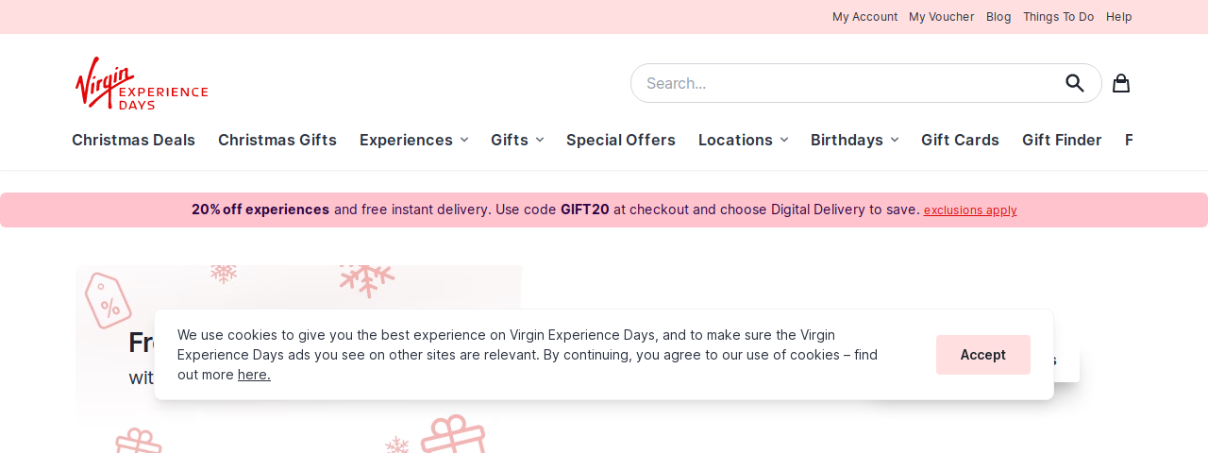Open Christmas Deals menu item
The width and height of the screenshot is (1208, 453).
point(133,140)
